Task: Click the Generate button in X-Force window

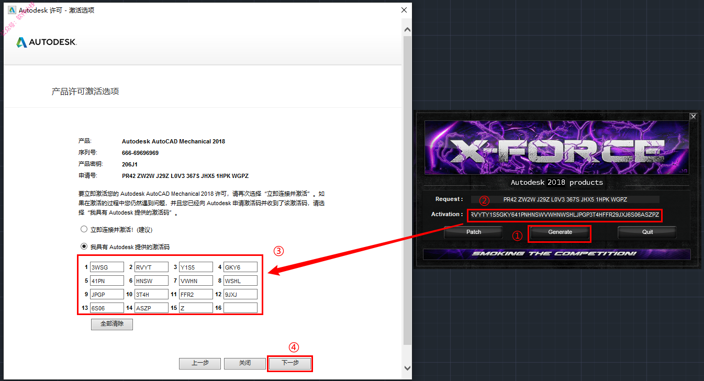Action: pyautogui.click(x=560, y=232)
